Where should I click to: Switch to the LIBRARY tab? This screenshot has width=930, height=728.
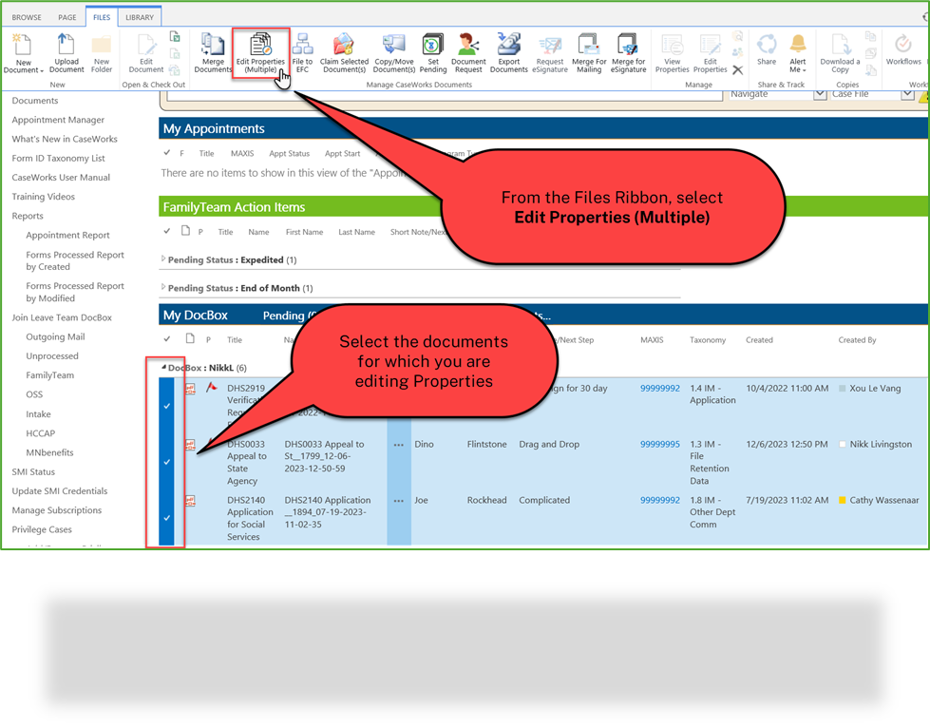(140, 16)
